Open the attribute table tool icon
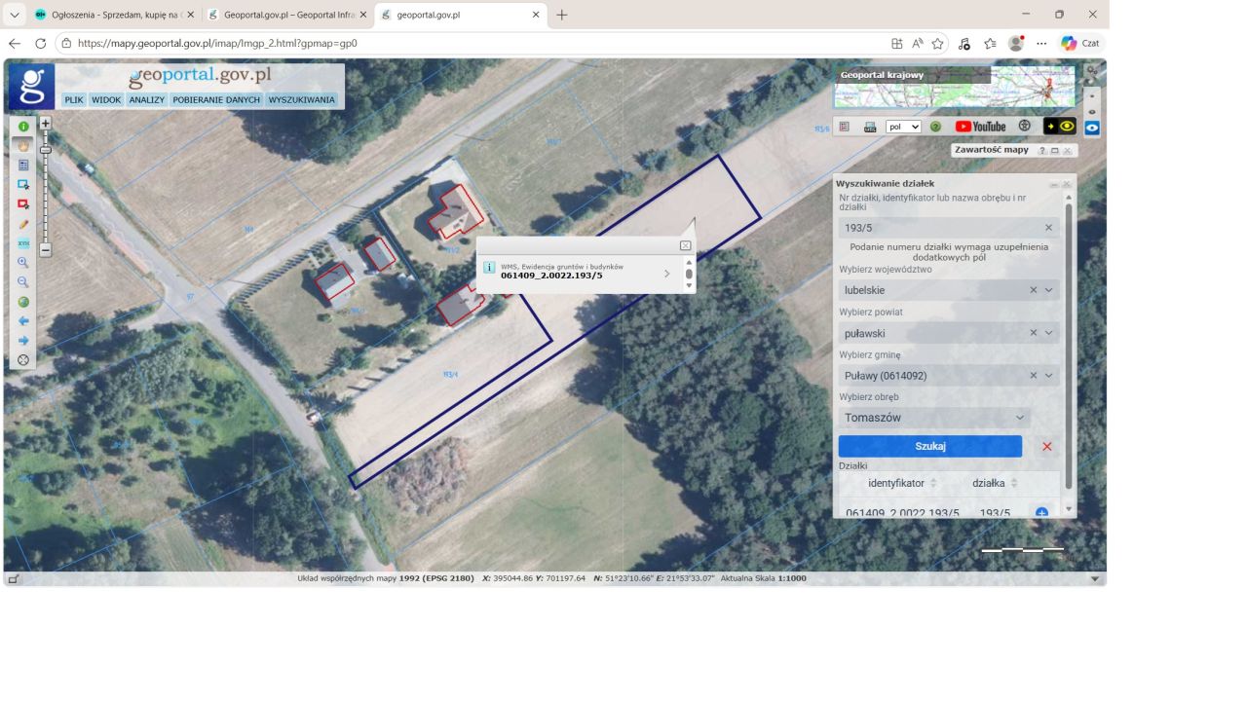The width and height of the screenshot is (1247, 701). (23, 166)
